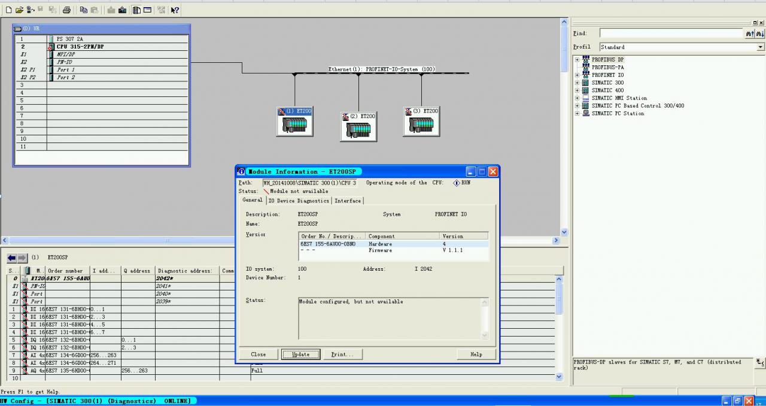Click the back arrow navigation icon

click(x=12, y=257)
